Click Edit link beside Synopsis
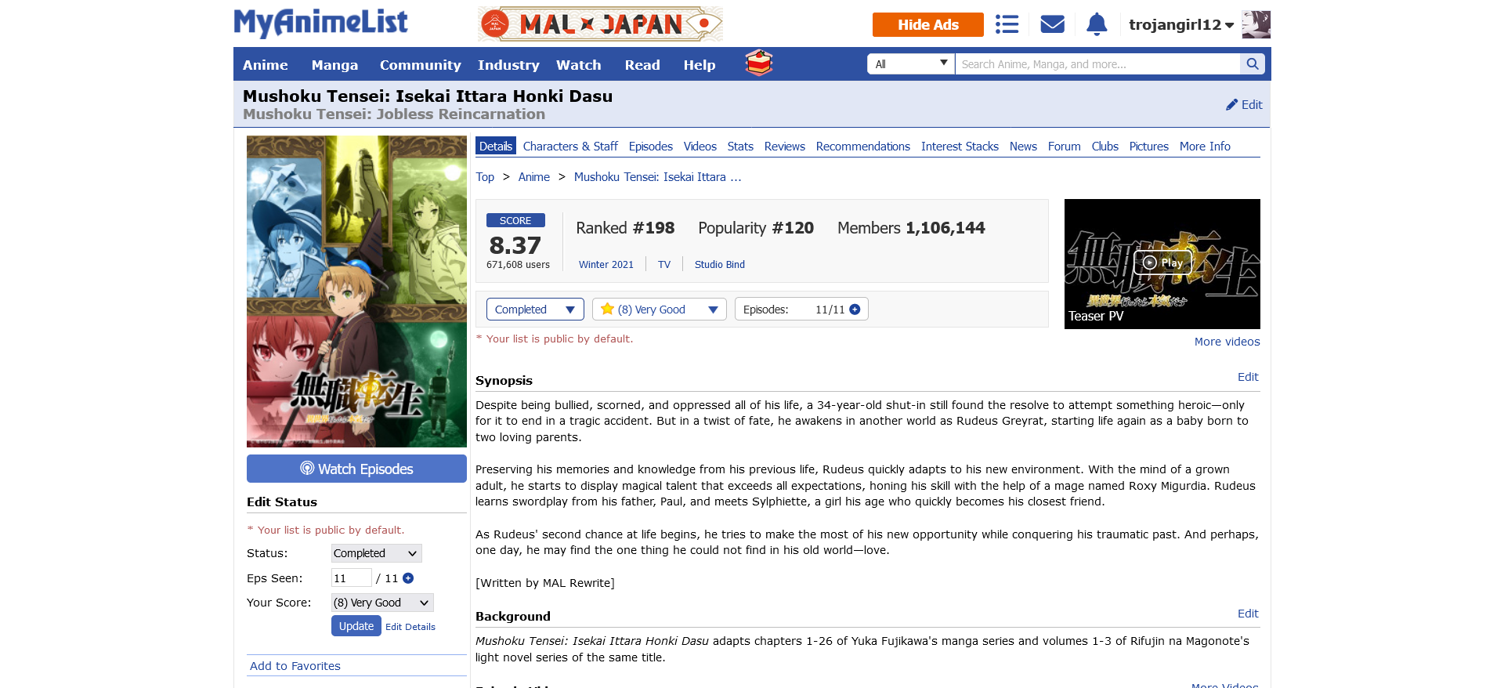1504x688 pixels. [1248, 377]
